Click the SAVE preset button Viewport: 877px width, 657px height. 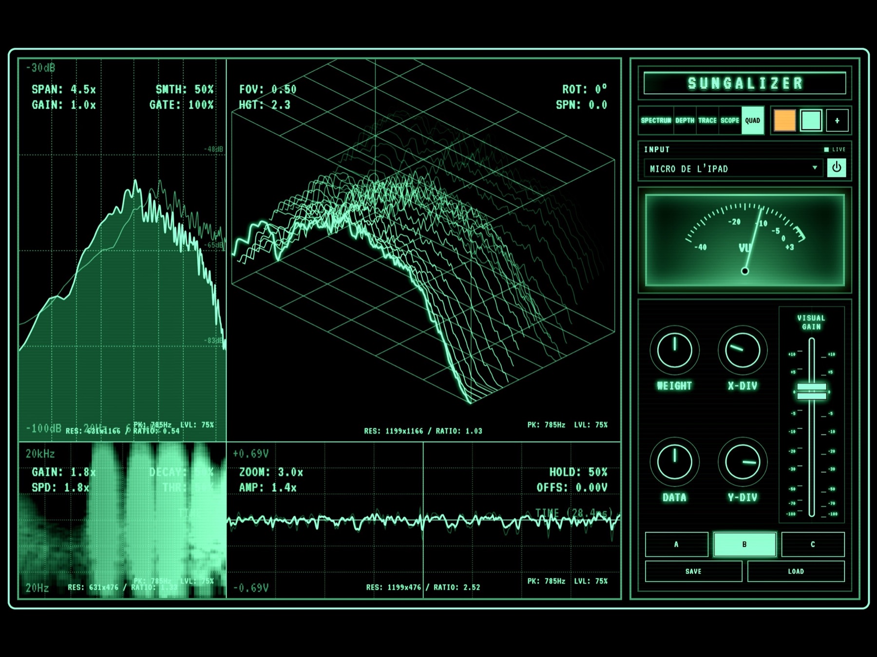point(693,571)
